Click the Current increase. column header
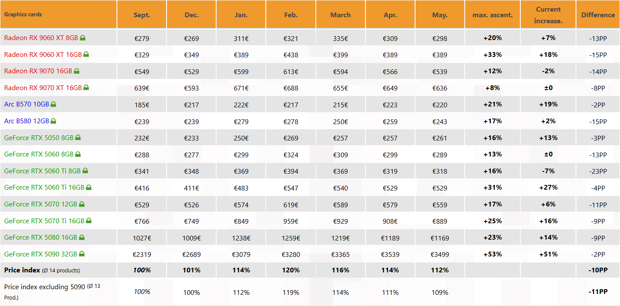The width and height of the screenshot is (620, 306). click(x=548, y=14)
